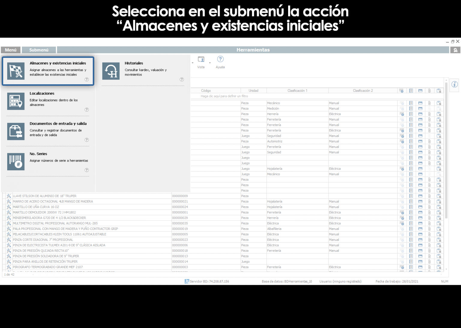Expand the dropdown arrow right of Vista
Image resolution: width=461 pixels, height=328 pixels.
(209, 63)
